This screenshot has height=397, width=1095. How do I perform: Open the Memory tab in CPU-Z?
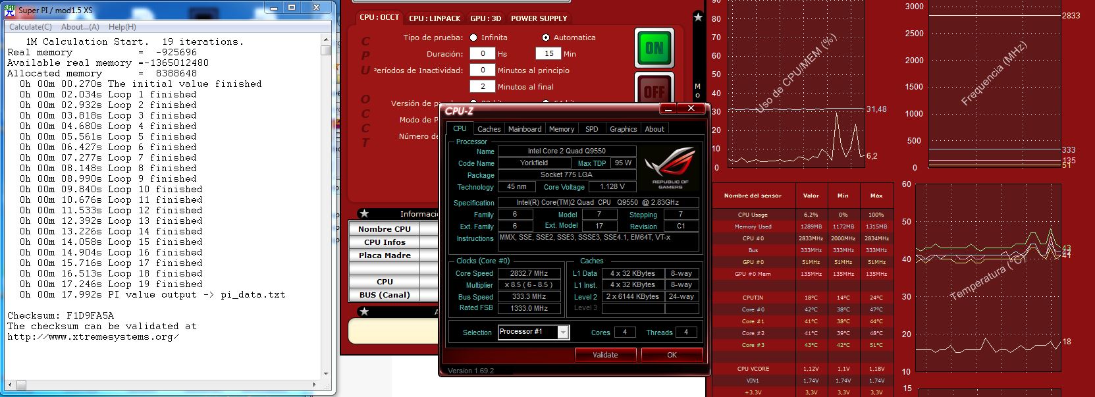562,129
